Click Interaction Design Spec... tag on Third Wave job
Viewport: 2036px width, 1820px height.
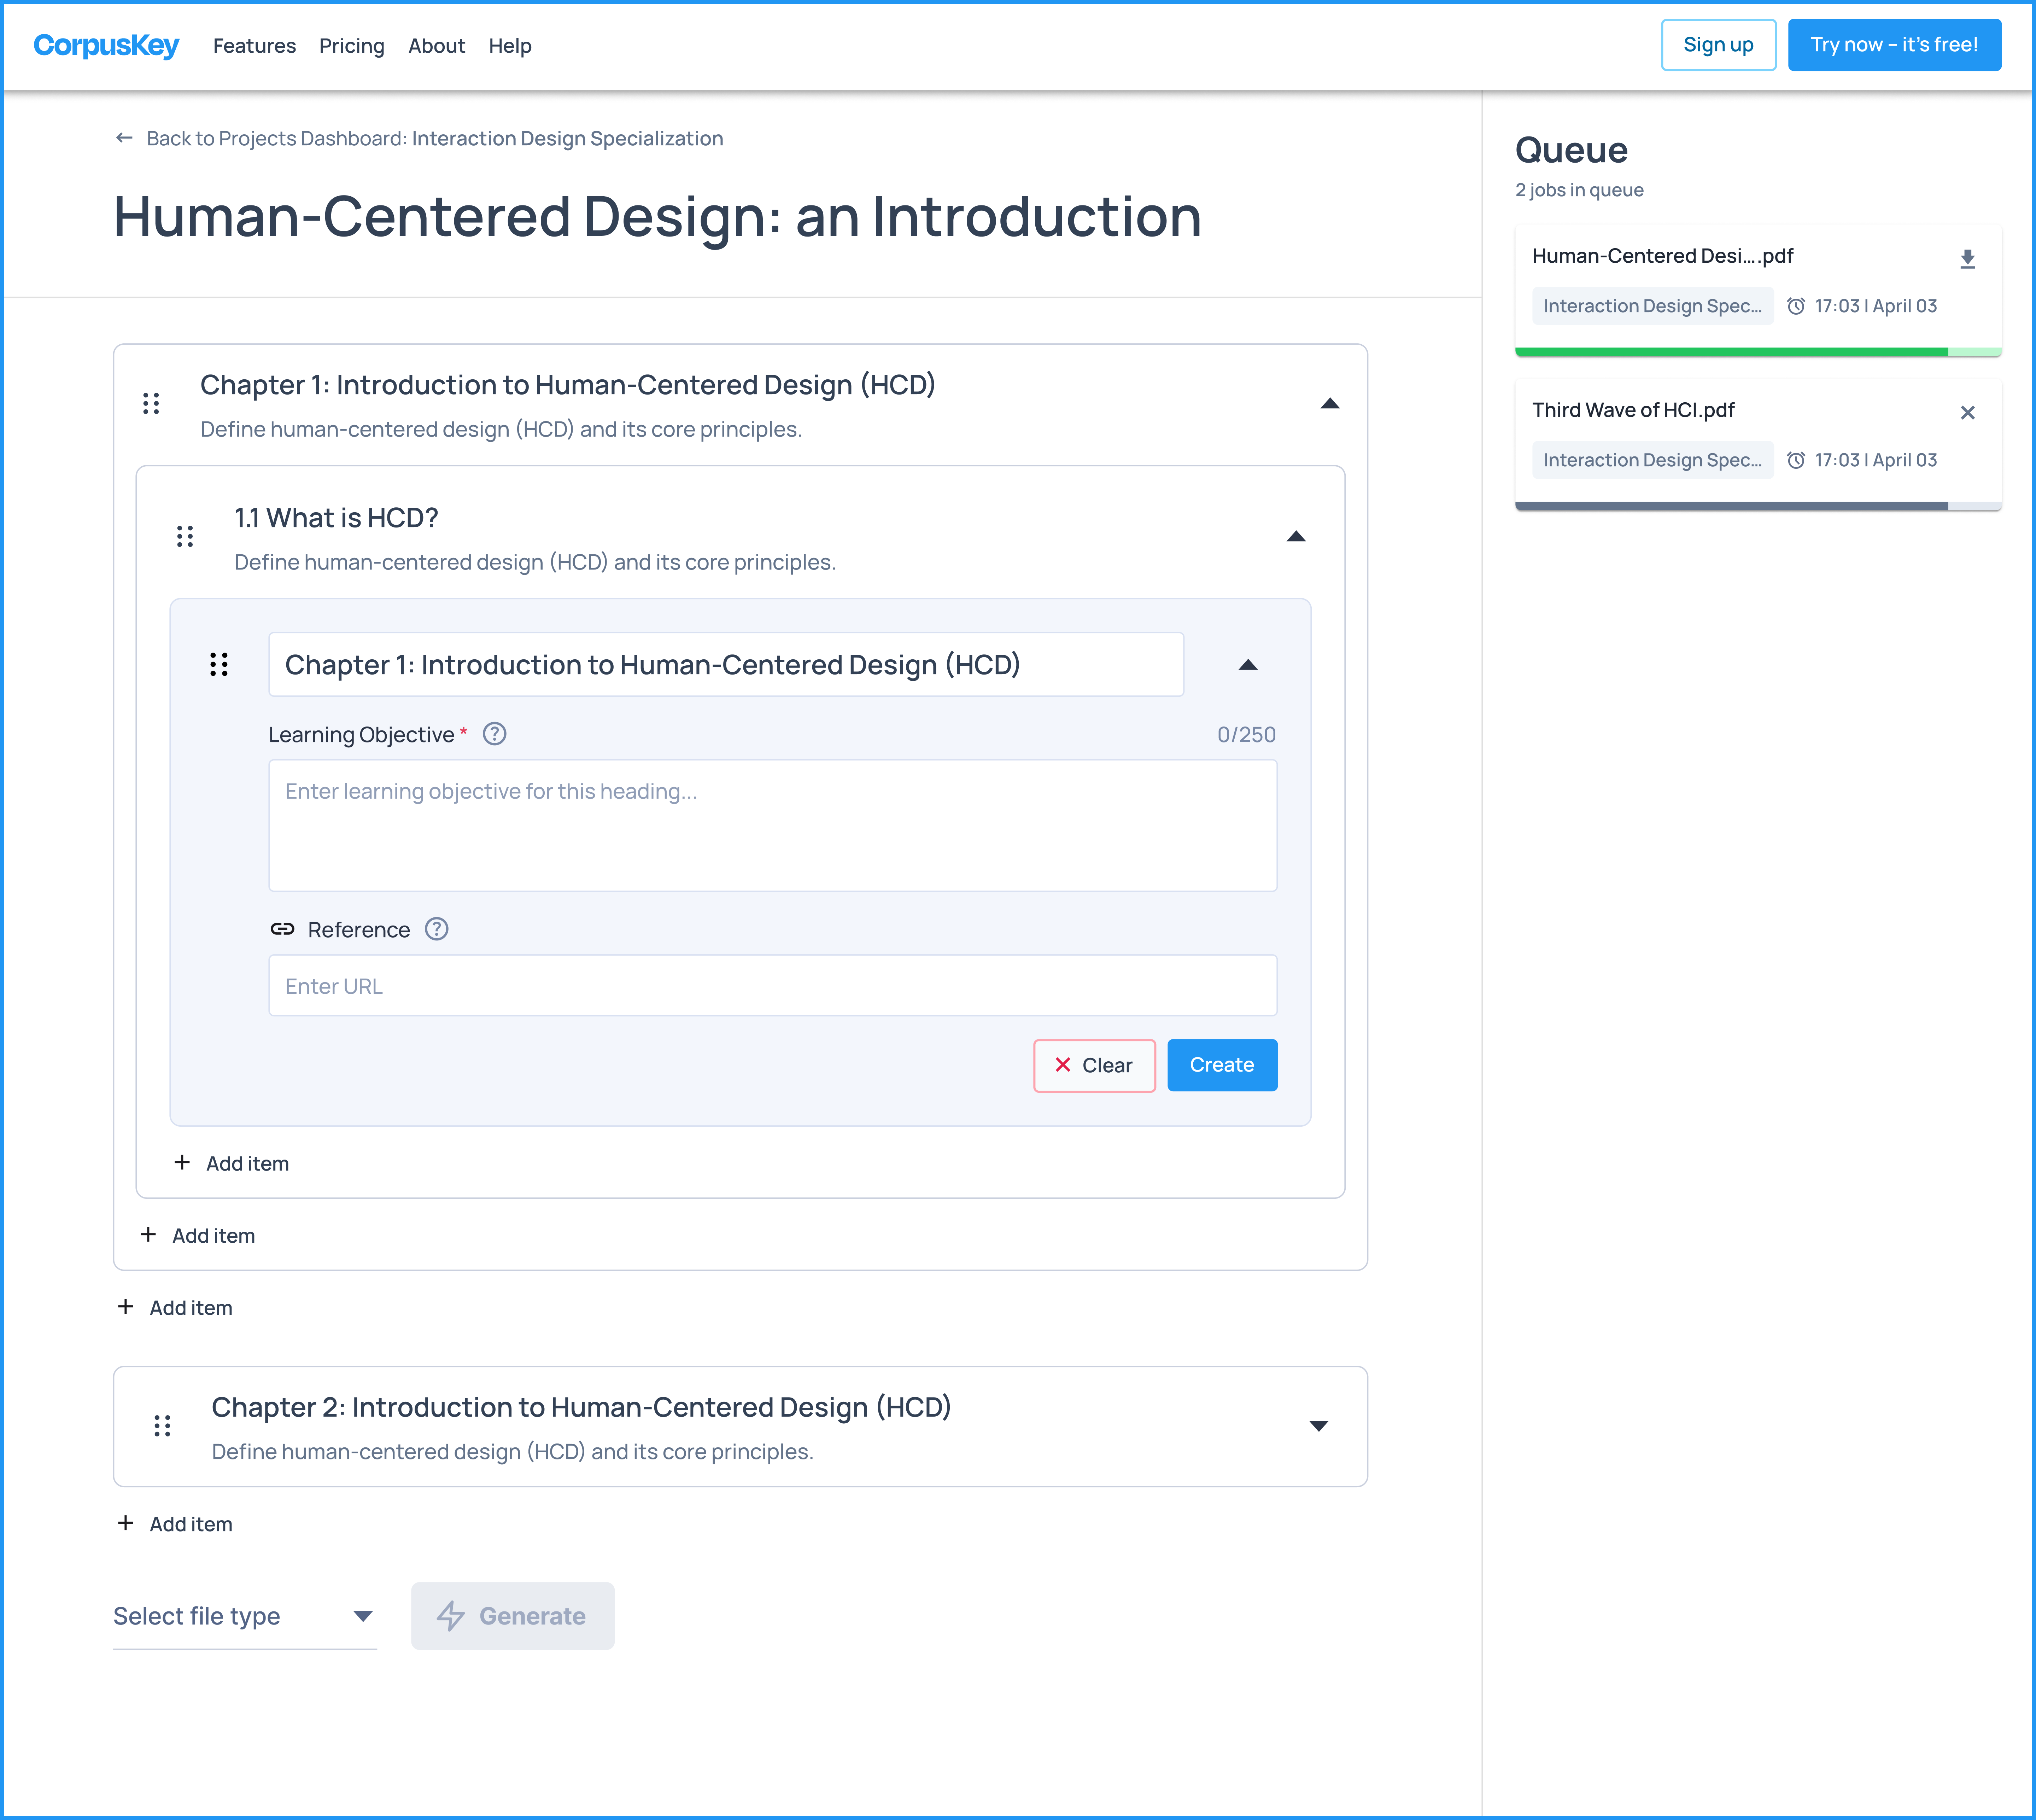point(1652,460)
